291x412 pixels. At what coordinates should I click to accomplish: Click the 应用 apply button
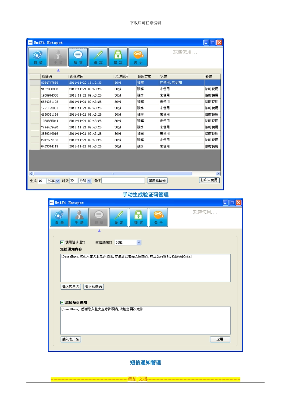point(220,339)
